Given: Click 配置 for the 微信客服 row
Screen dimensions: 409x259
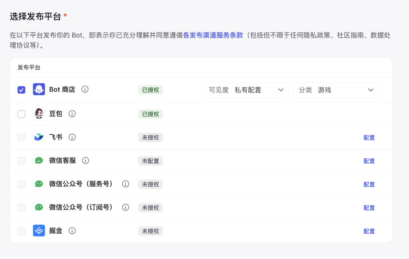Looking at the screenshot, I should pyautogui.click(x=369, y=161).
